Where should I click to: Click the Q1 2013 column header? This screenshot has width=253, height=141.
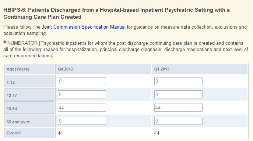pyautogui.click(x=200, y=69)
